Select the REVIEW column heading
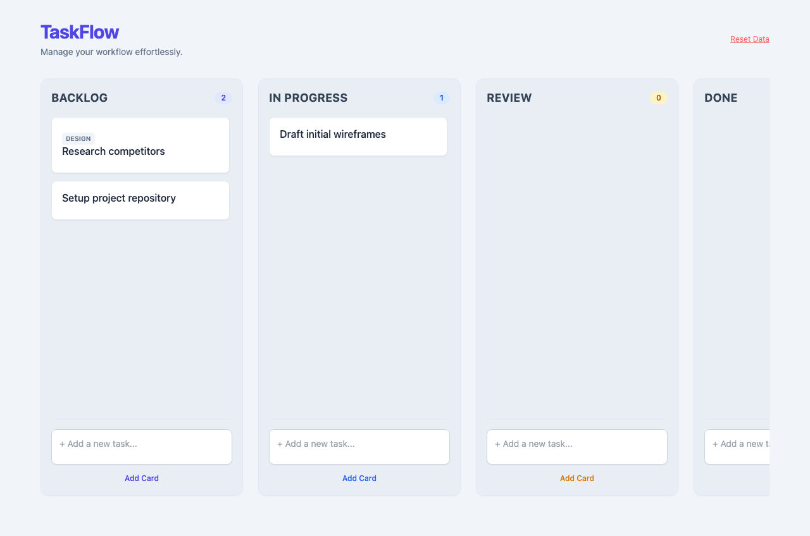Screen dimensions: 810x536 [509, 98]
